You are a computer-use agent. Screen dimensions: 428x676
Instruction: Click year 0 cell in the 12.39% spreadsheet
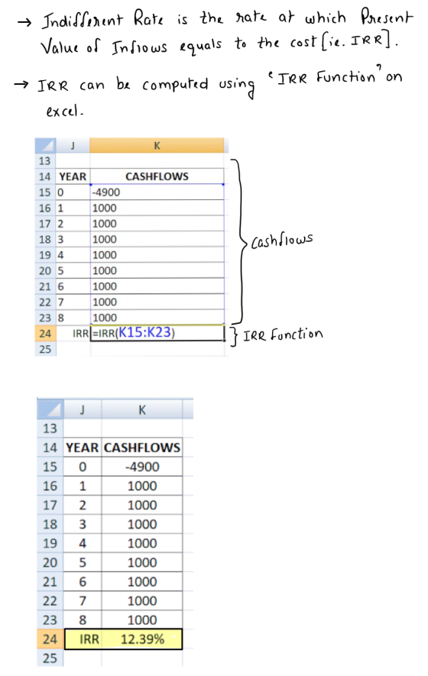point(83,467)
